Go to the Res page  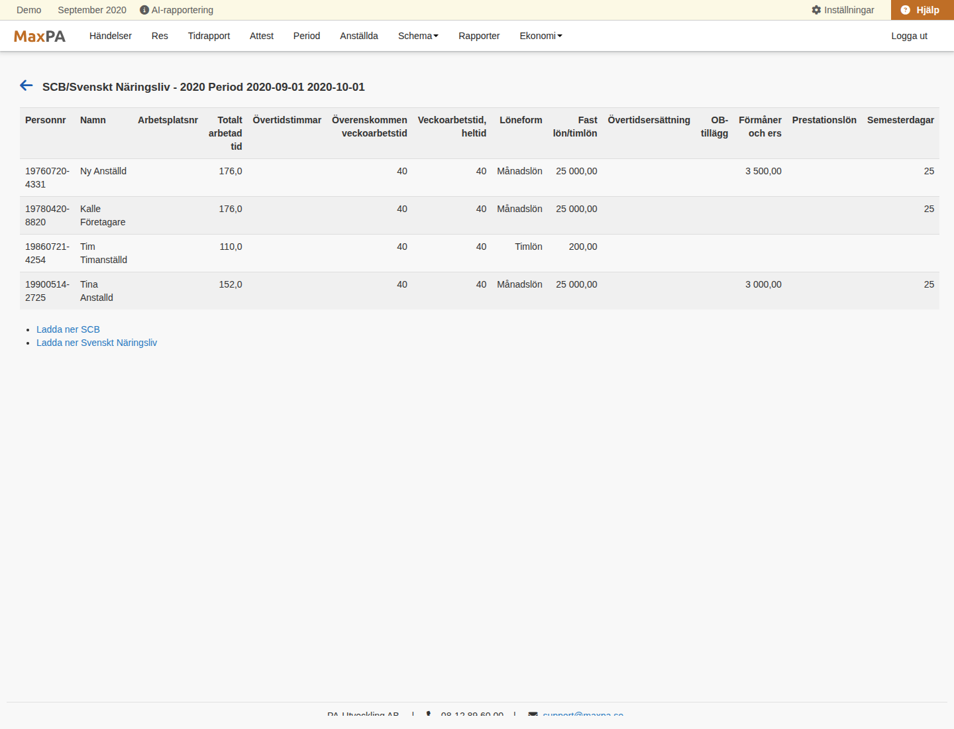coord(160,36)
